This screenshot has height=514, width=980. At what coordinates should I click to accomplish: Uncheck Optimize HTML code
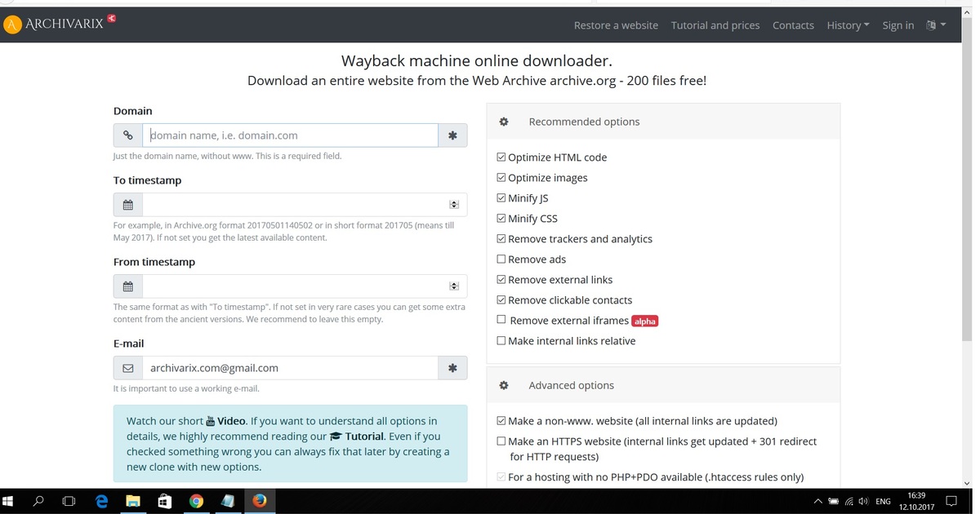click(501, 157)
